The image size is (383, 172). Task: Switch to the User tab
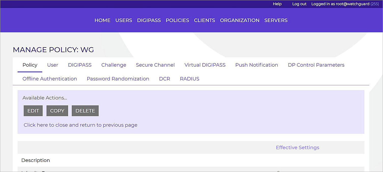[52, 65]
